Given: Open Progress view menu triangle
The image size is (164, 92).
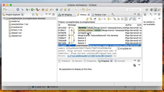Looking at the screenshot, I should [139, 65].
